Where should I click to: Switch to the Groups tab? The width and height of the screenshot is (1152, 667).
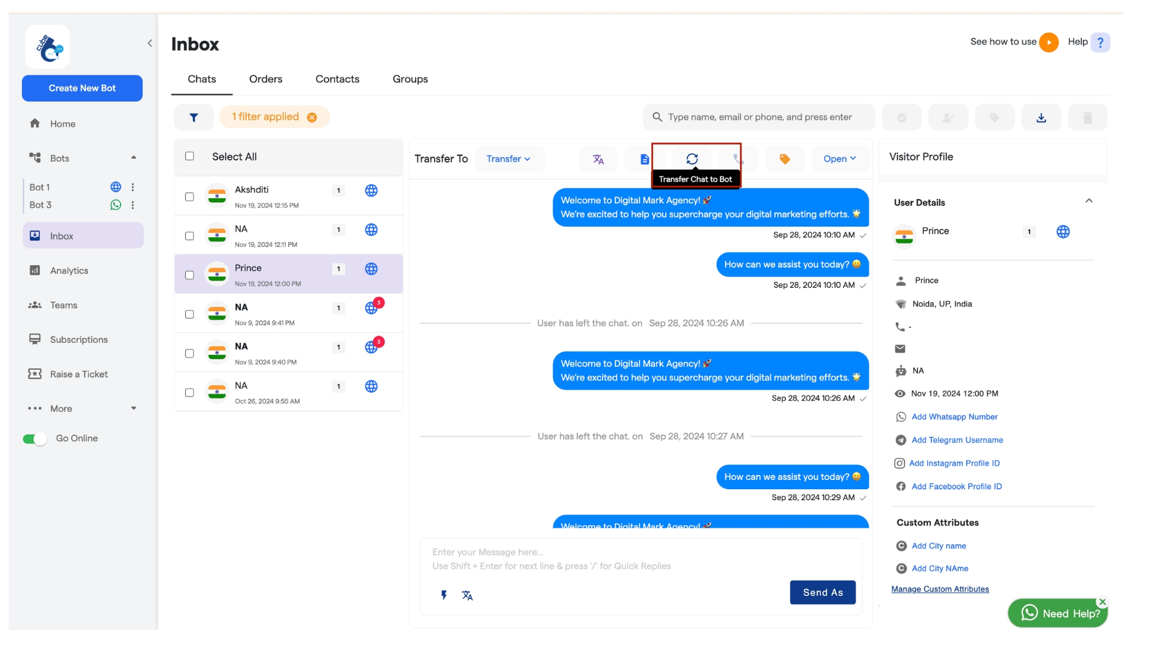tap(410, 79)
